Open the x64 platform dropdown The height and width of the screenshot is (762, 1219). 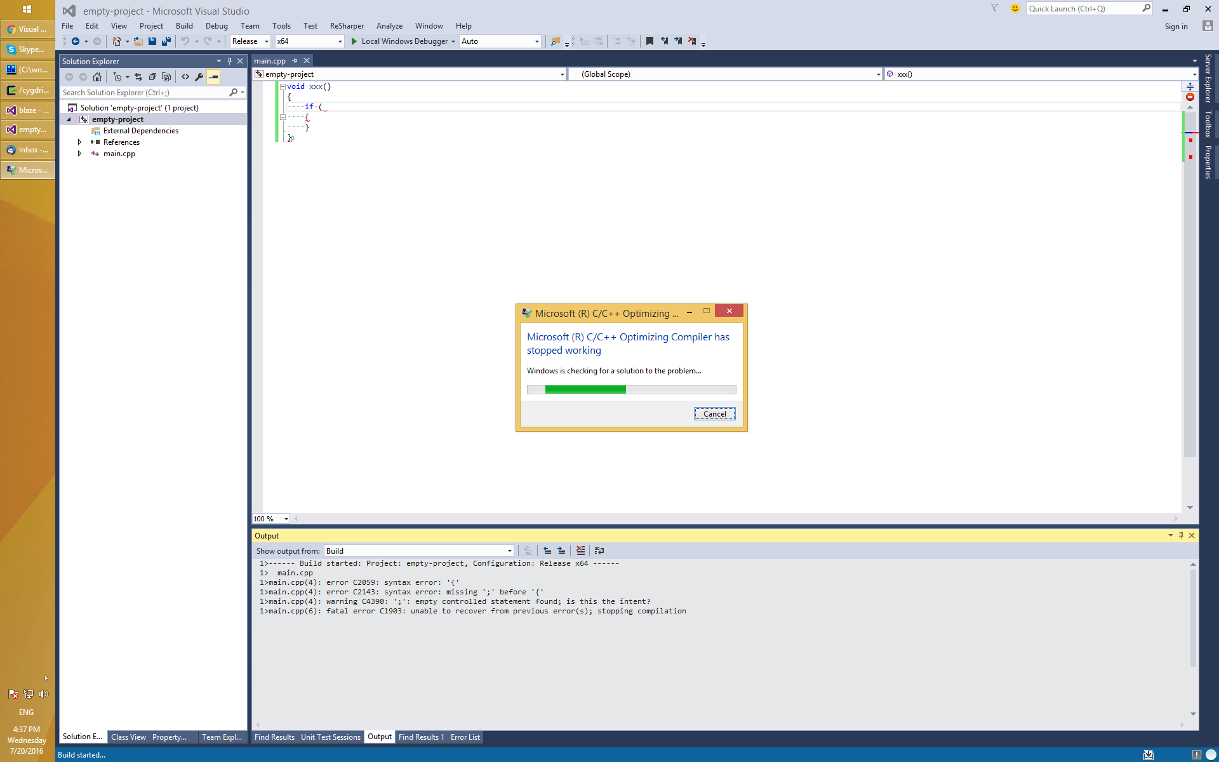click(310, 41)
